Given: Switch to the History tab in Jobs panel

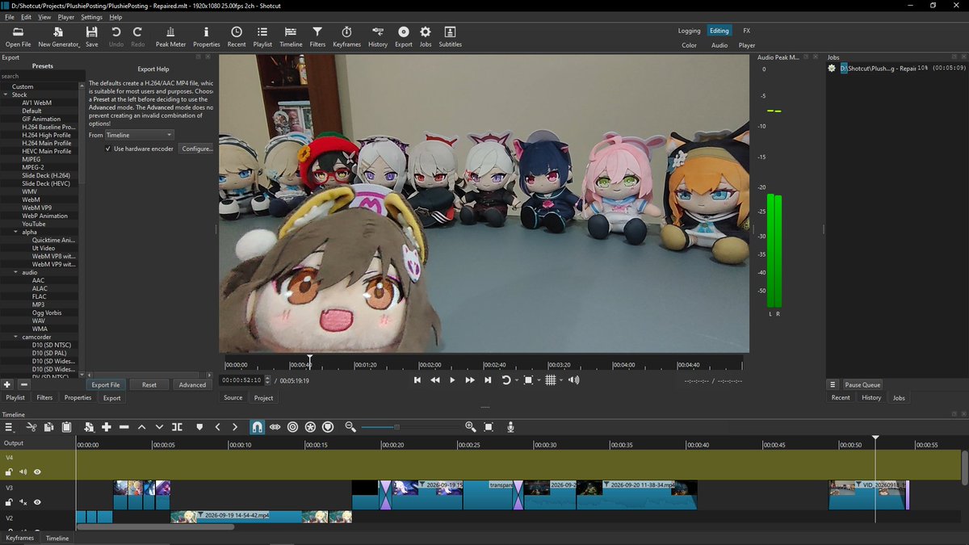Looking at the screenshot, I should (871, 397).
